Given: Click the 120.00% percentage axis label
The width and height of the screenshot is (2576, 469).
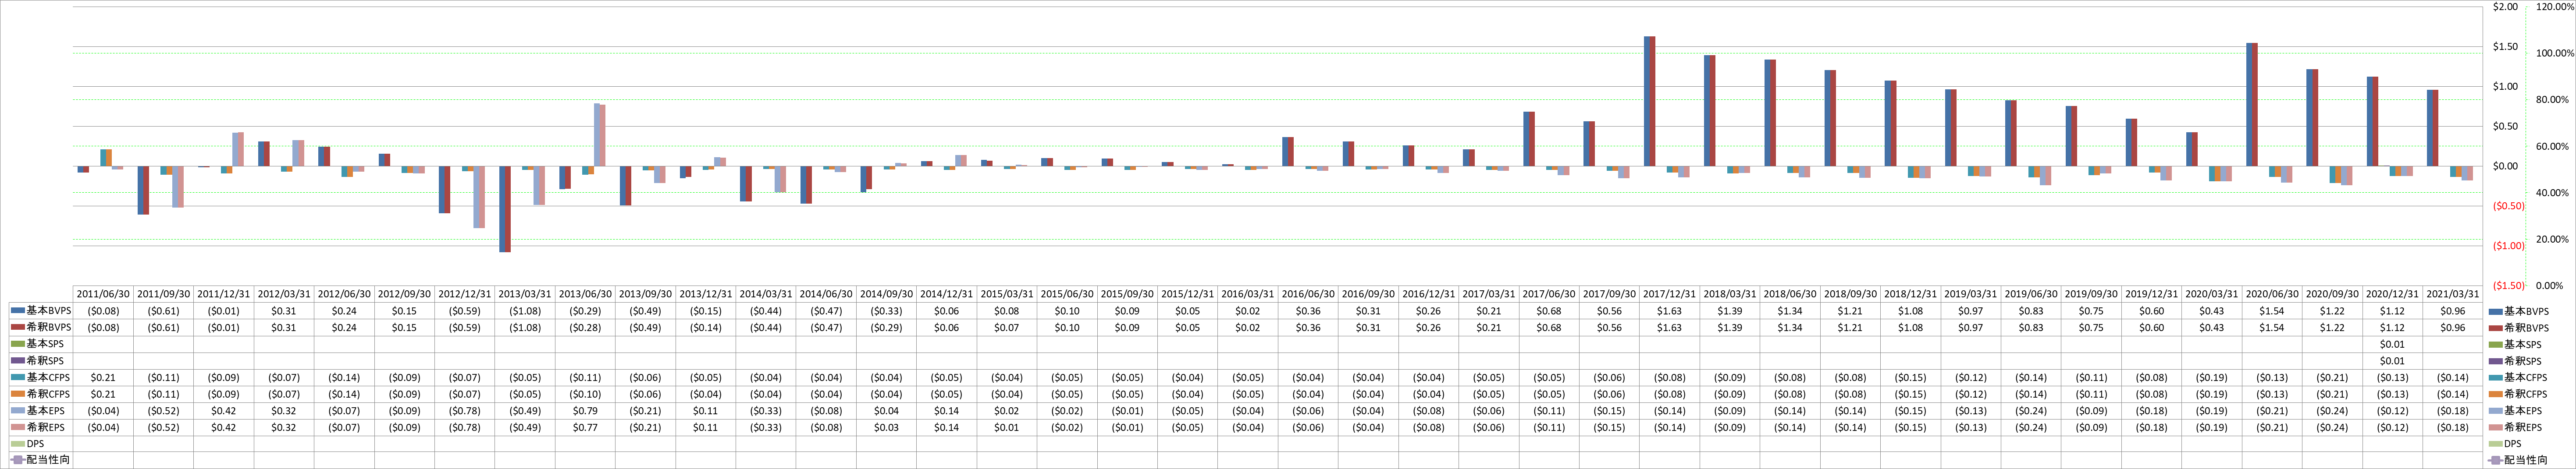Looking at the screenshot, I should click(x=2554, y=7).
